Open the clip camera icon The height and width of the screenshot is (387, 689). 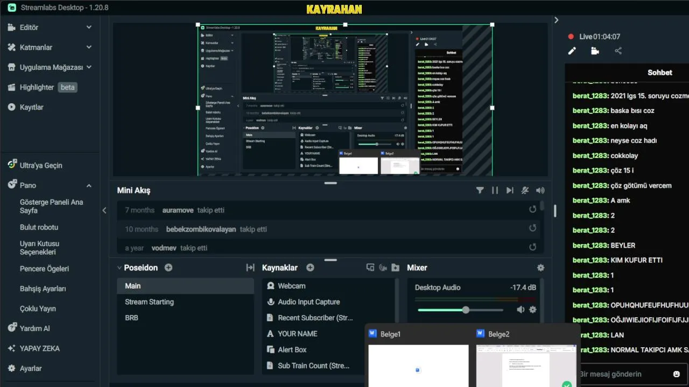(595, 51)
